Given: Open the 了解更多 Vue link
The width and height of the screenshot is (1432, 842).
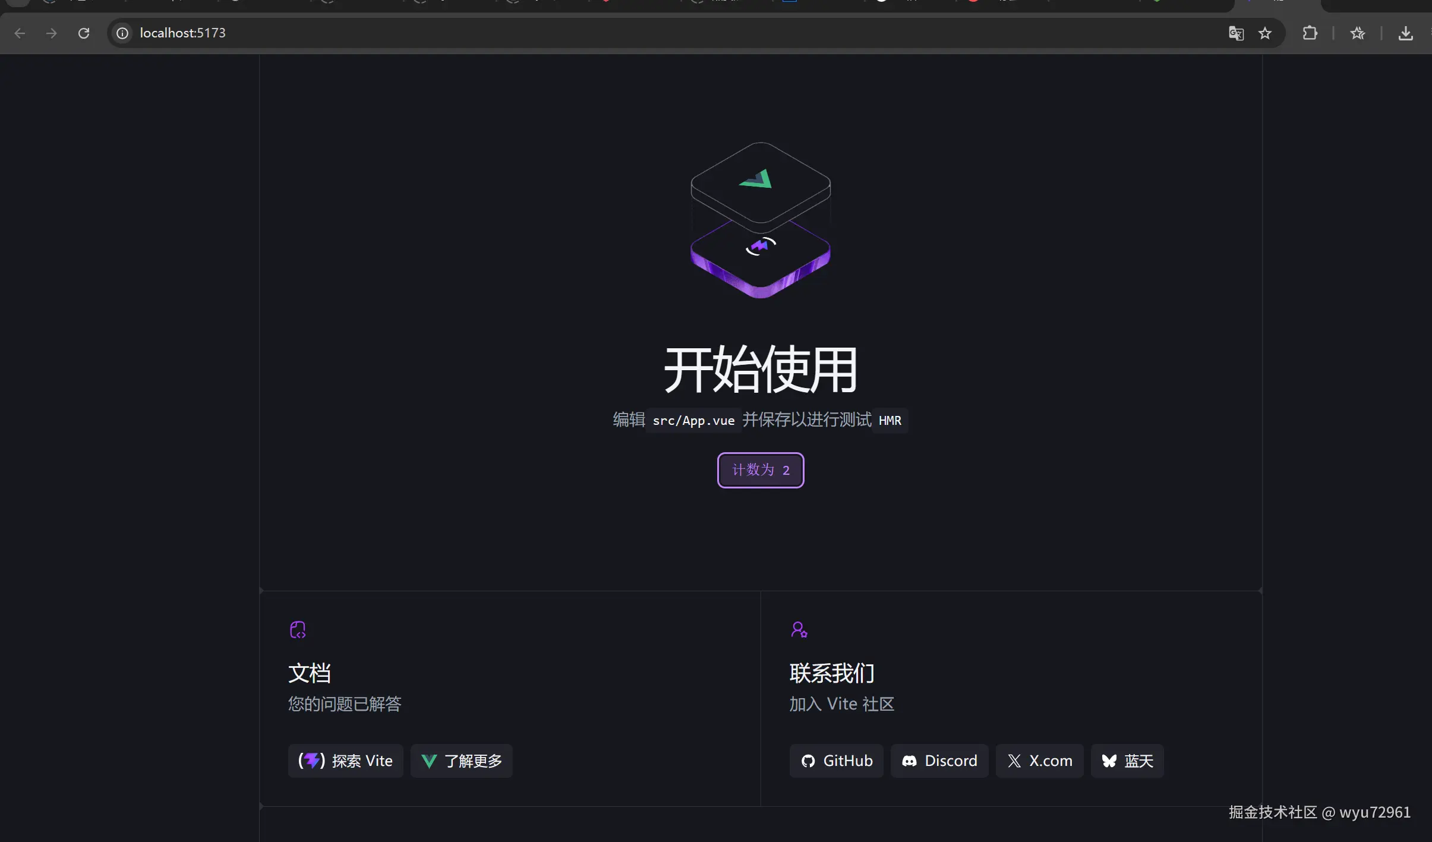Looking at the screenshot, I should pos(462,761).
